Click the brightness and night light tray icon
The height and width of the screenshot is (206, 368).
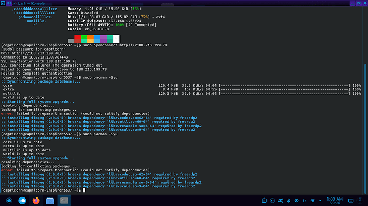[x=297, y=201]
